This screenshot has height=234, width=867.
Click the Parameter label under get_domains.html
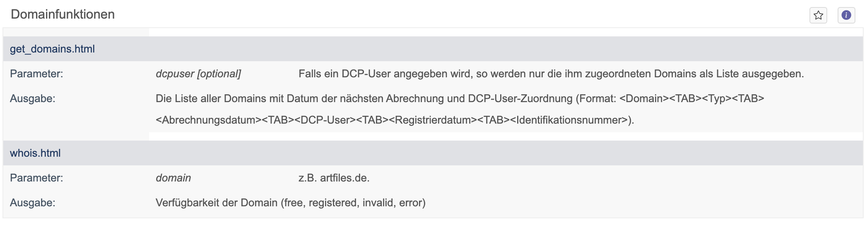(36, 74)
